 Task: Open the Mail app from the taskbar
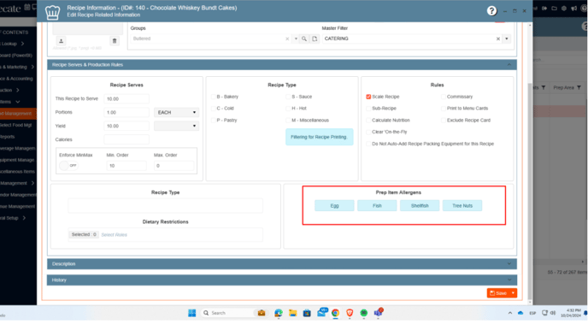click(321, 312)
